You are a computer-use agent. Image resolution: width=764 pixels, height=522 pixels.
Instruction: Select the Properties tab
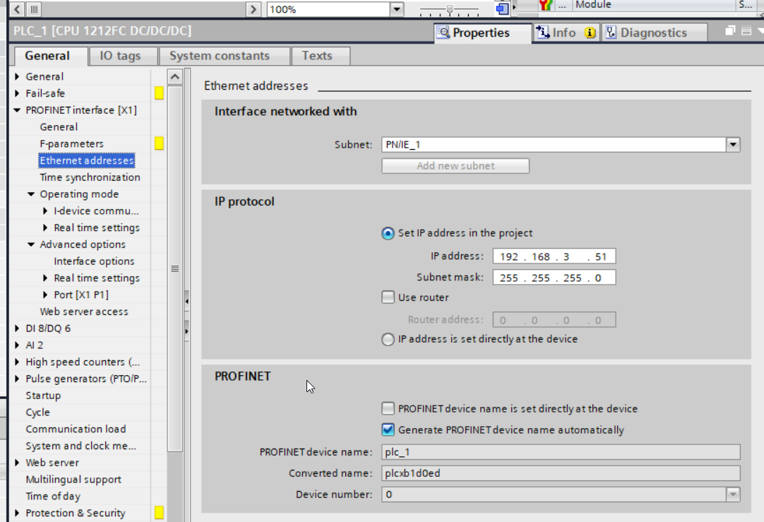482,32
